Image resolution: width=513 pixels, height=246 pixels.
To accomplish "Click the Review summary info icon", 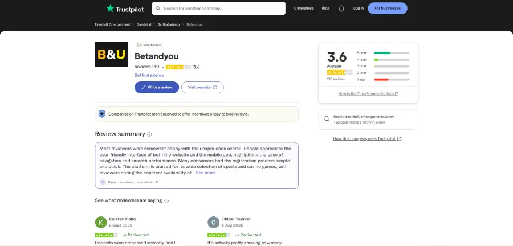I will pyautogui.click(x=149, y=134).
